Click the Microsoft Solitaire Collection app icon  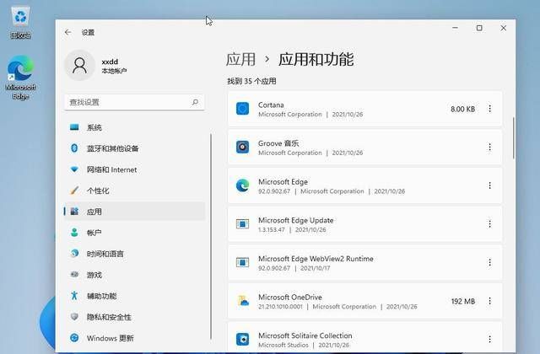[242, 339]
